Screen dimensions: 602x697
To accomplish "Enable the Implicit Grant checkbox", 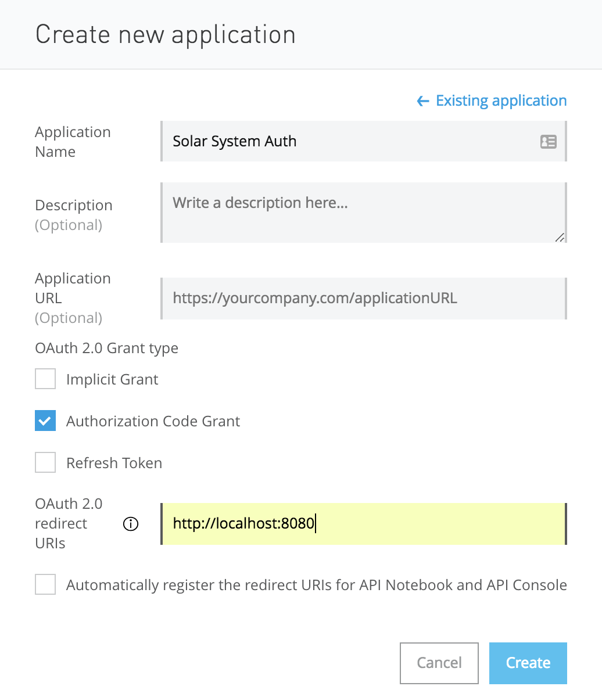I will tap(45, 379).
